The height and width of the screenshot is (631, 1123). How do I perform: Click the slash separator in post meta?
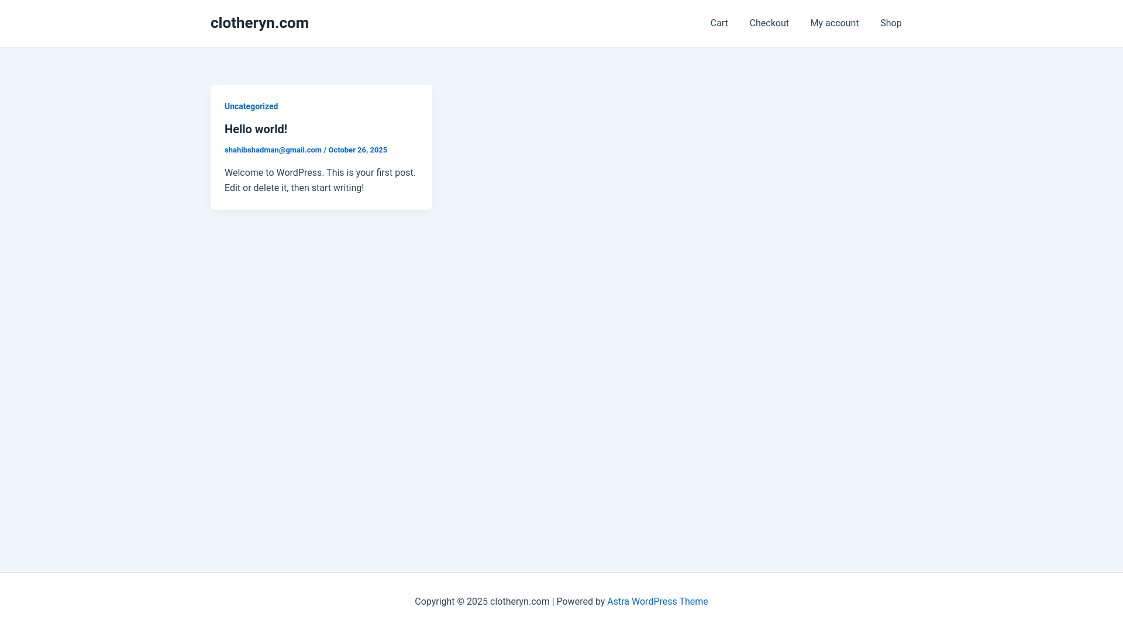325,150
